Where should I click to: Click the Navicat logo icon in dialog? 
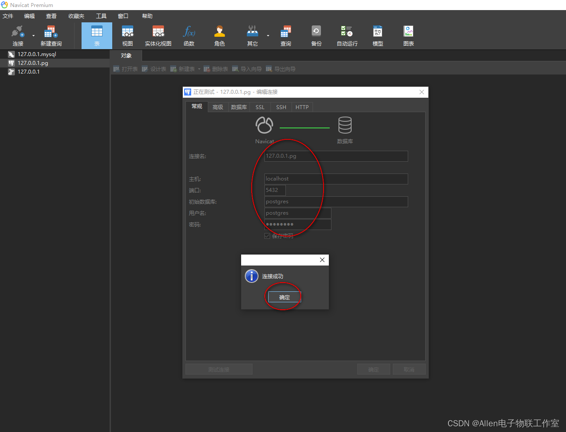tap(264, 125)
